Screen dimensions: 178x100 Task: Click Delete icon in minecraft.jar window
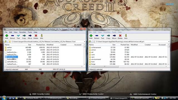[x=120, y=37]
